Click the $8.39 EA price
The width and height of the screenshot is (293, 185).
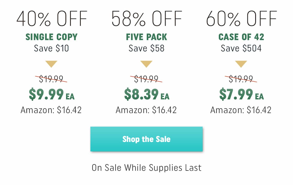point(147,95)
